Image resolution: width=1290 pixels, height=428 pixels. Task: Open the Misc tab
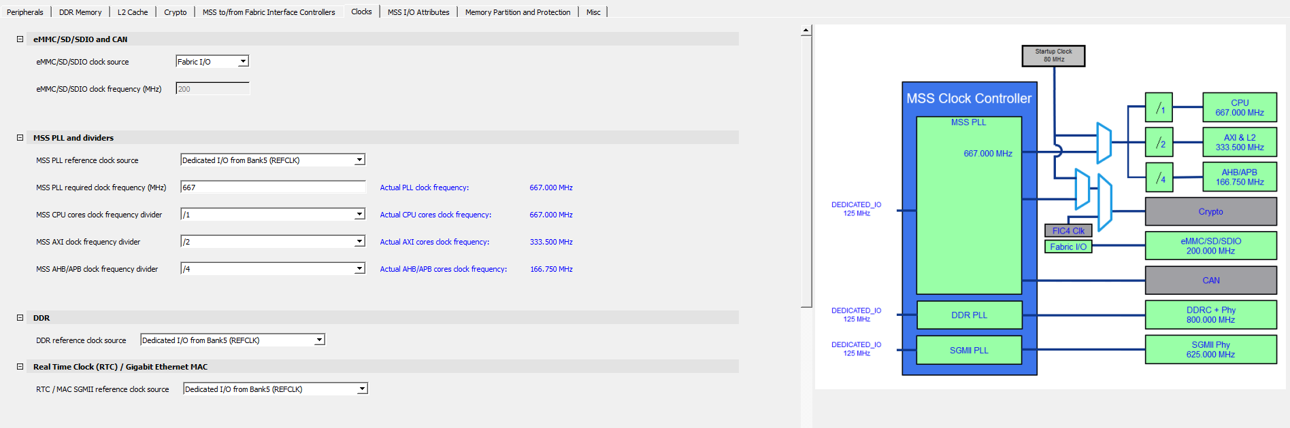coord(593,12)
